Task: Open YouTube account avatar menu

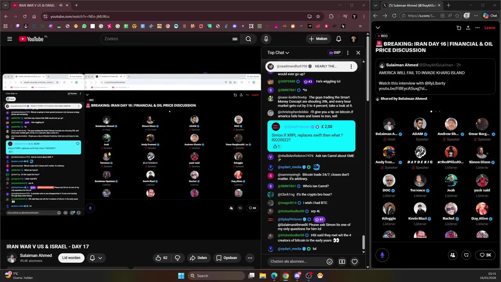Action: point(353,39)
